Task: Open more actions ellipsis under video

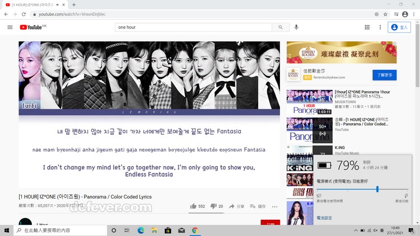Action: click(274, 206)
